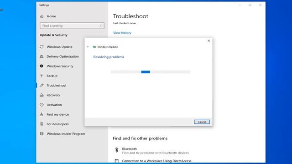The width and height of the screenshot is (292, 164).
Task: Click the DirectAccess workplace connection icon
Action: [x=117, y=161]
